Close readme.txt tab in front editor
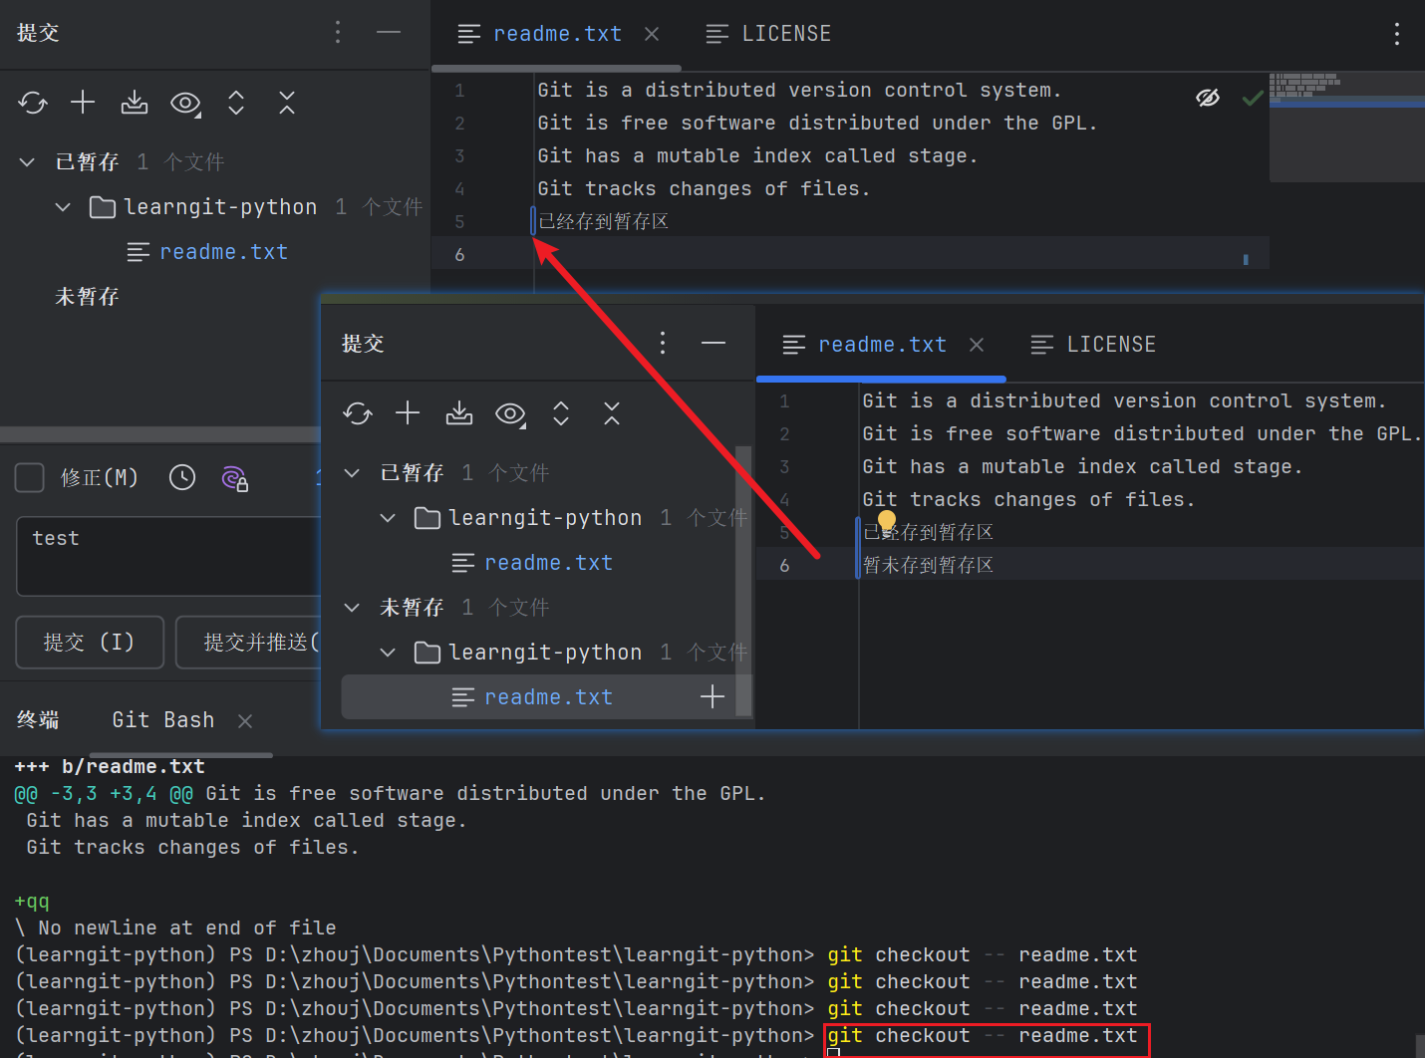This screenshot has height=1058, width=1425. pos(977,345)
